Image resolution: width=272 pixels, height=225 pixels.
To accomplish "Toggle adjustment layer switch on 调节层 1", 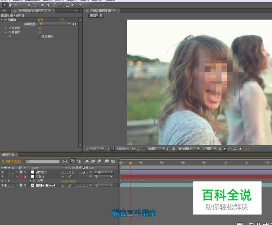I will (84, 172).
